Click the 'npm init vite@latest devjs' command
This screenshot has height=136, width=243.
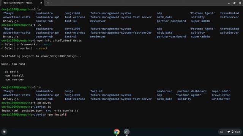59,40
